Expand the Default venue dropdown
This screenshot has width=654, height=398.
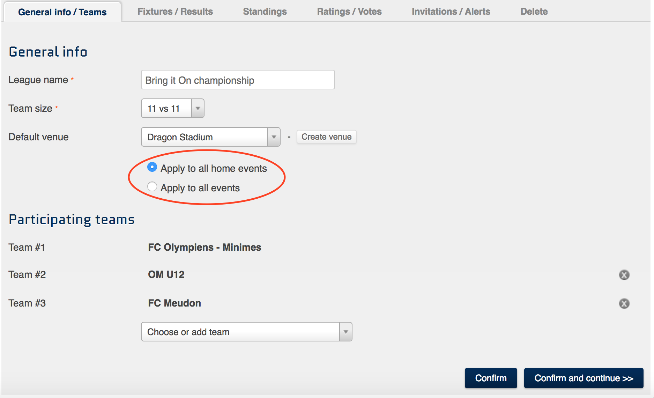[x=210, y=137]
